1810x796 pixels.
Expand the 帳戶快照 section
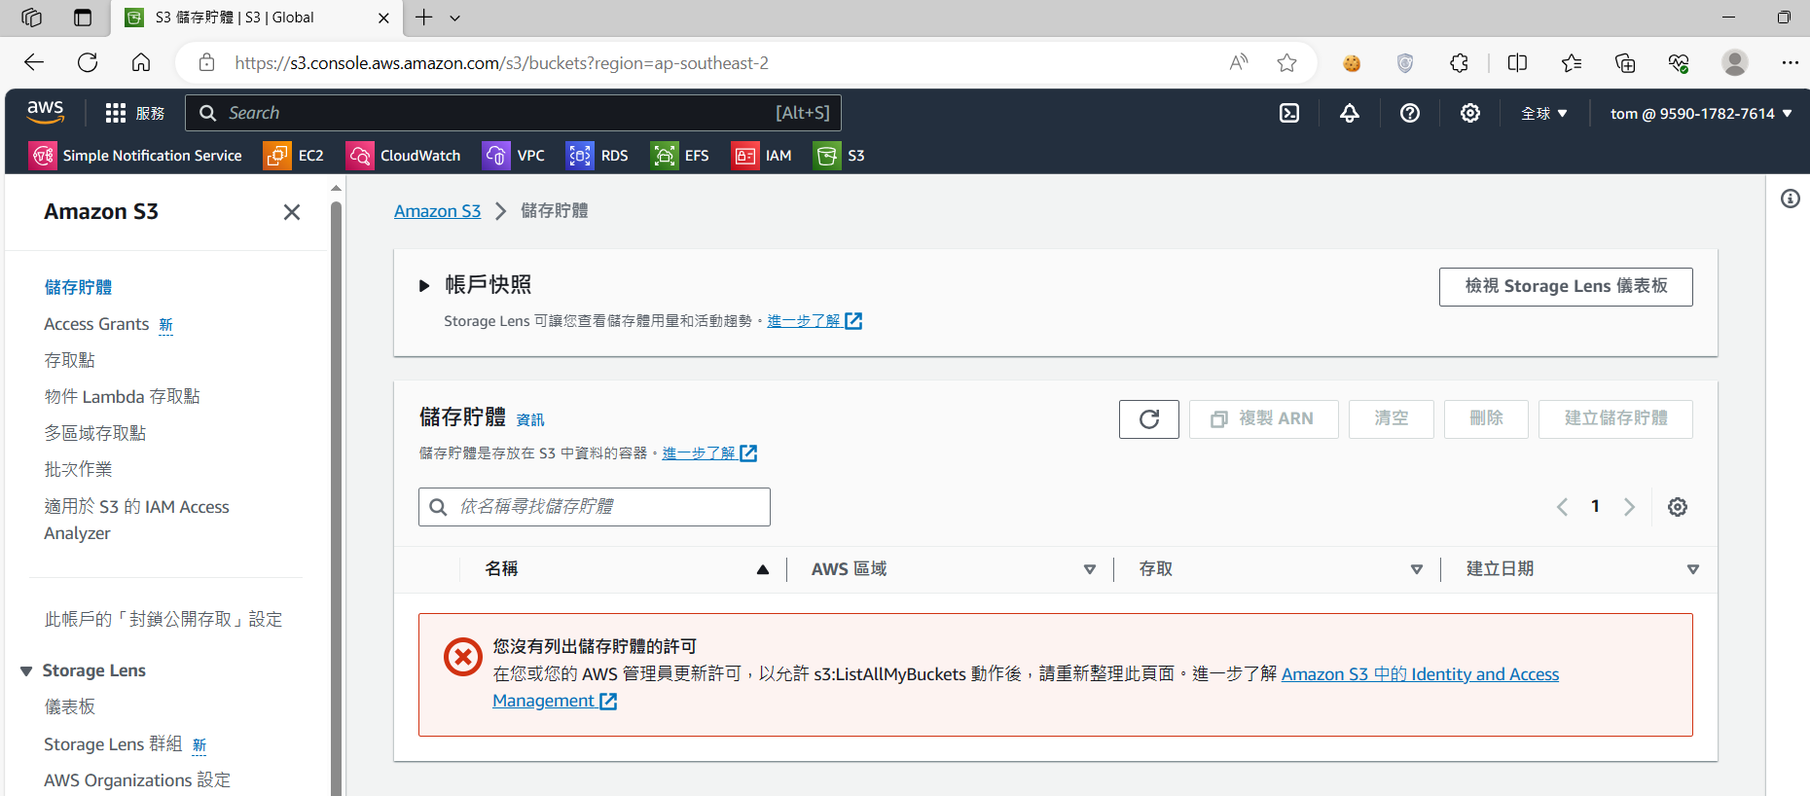[424, 286]
